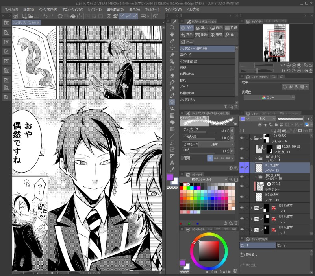Select the Zoom magnifier tool
The image size is (315, 276).
pos(172,28)
